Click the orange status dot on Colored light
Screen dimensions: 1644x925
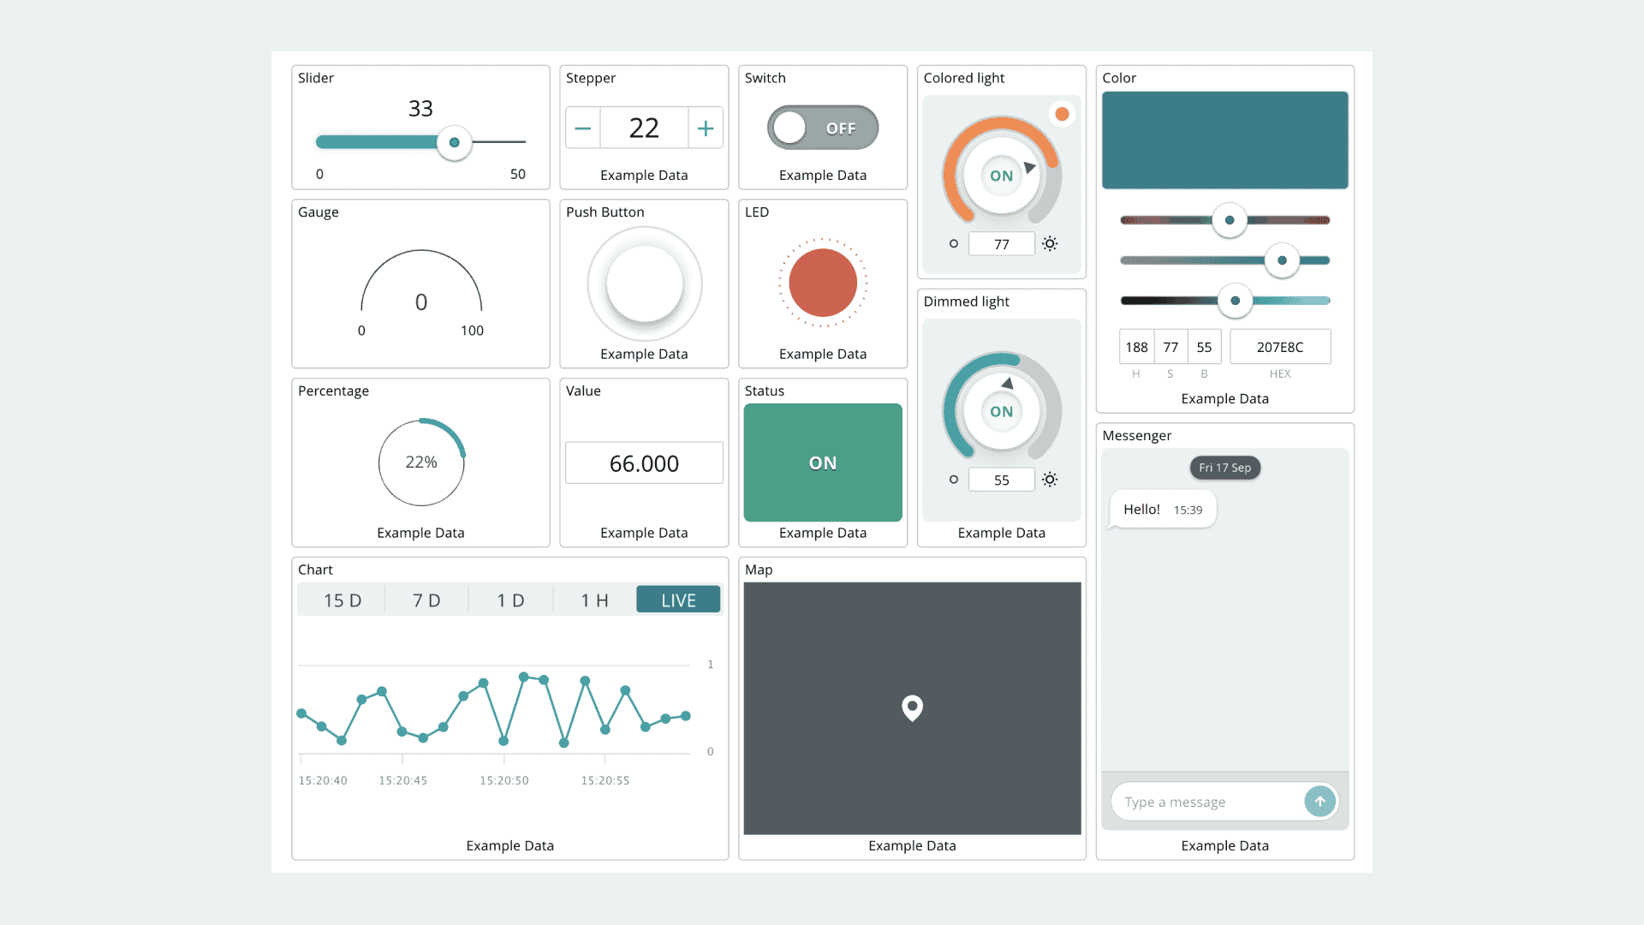[x=1062, y=113]
